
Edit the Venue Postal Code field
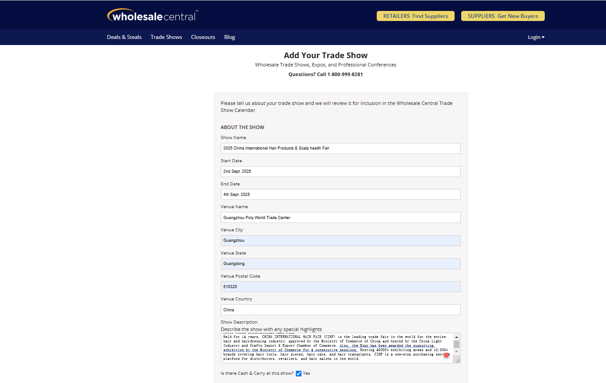point(340,287)
